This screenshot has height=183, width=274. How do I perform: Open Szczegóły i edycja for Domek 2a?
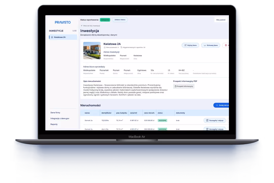click(x=215, y=120)
